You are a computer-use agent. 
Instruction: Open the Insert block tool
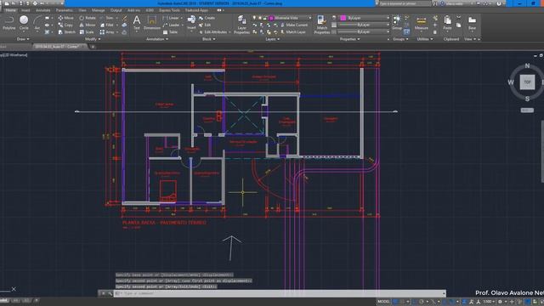point(191,23)
